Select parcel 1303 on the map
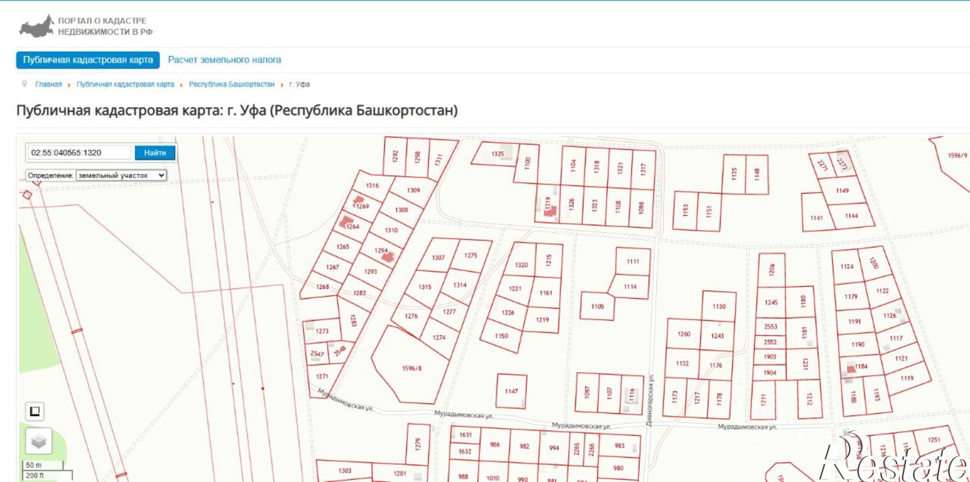 click(x=345, y=470)
